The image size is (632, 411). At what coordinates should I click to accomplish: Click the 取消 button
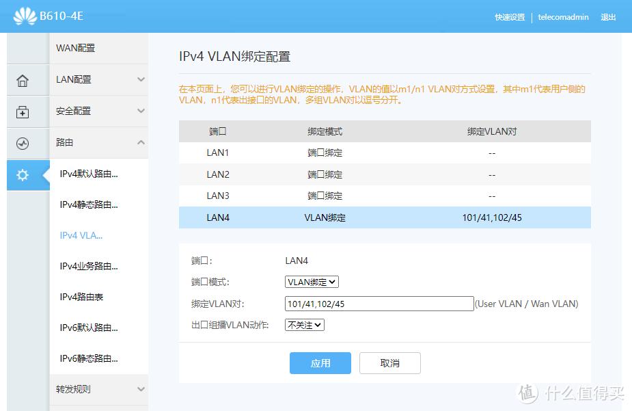coord(389,363)
